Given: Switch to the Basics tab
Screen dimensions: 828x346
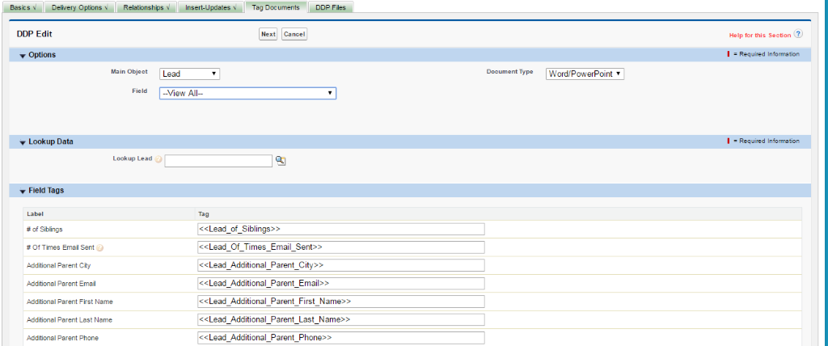Looking at the screenshot, I should click(23, 7).
